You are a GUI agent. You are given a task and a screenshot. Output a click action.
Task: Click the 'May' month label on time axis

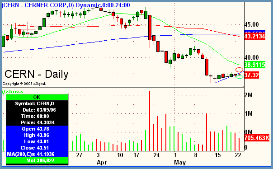[180, 162]
